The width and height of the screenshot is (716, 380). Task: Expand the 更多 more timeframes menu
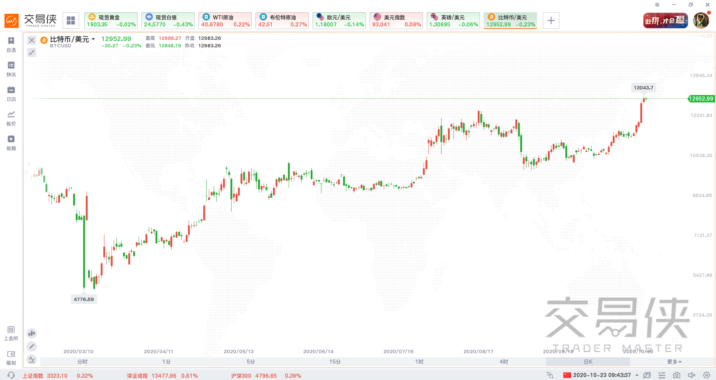[x=674, y=362]
